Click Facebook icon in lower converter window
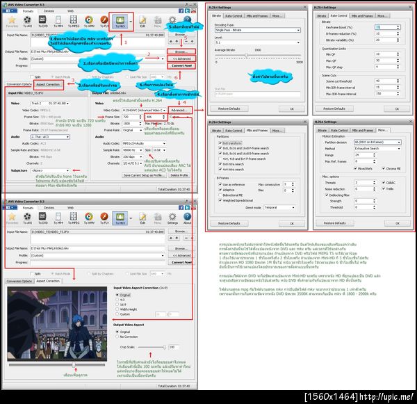The width and height of the screenshot is (417, 404). [x=181, y=208]
